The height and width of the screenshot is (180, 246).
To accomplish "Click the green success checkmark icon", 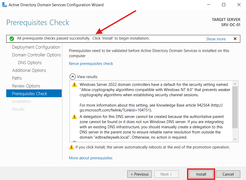I will tap(11, 38).
